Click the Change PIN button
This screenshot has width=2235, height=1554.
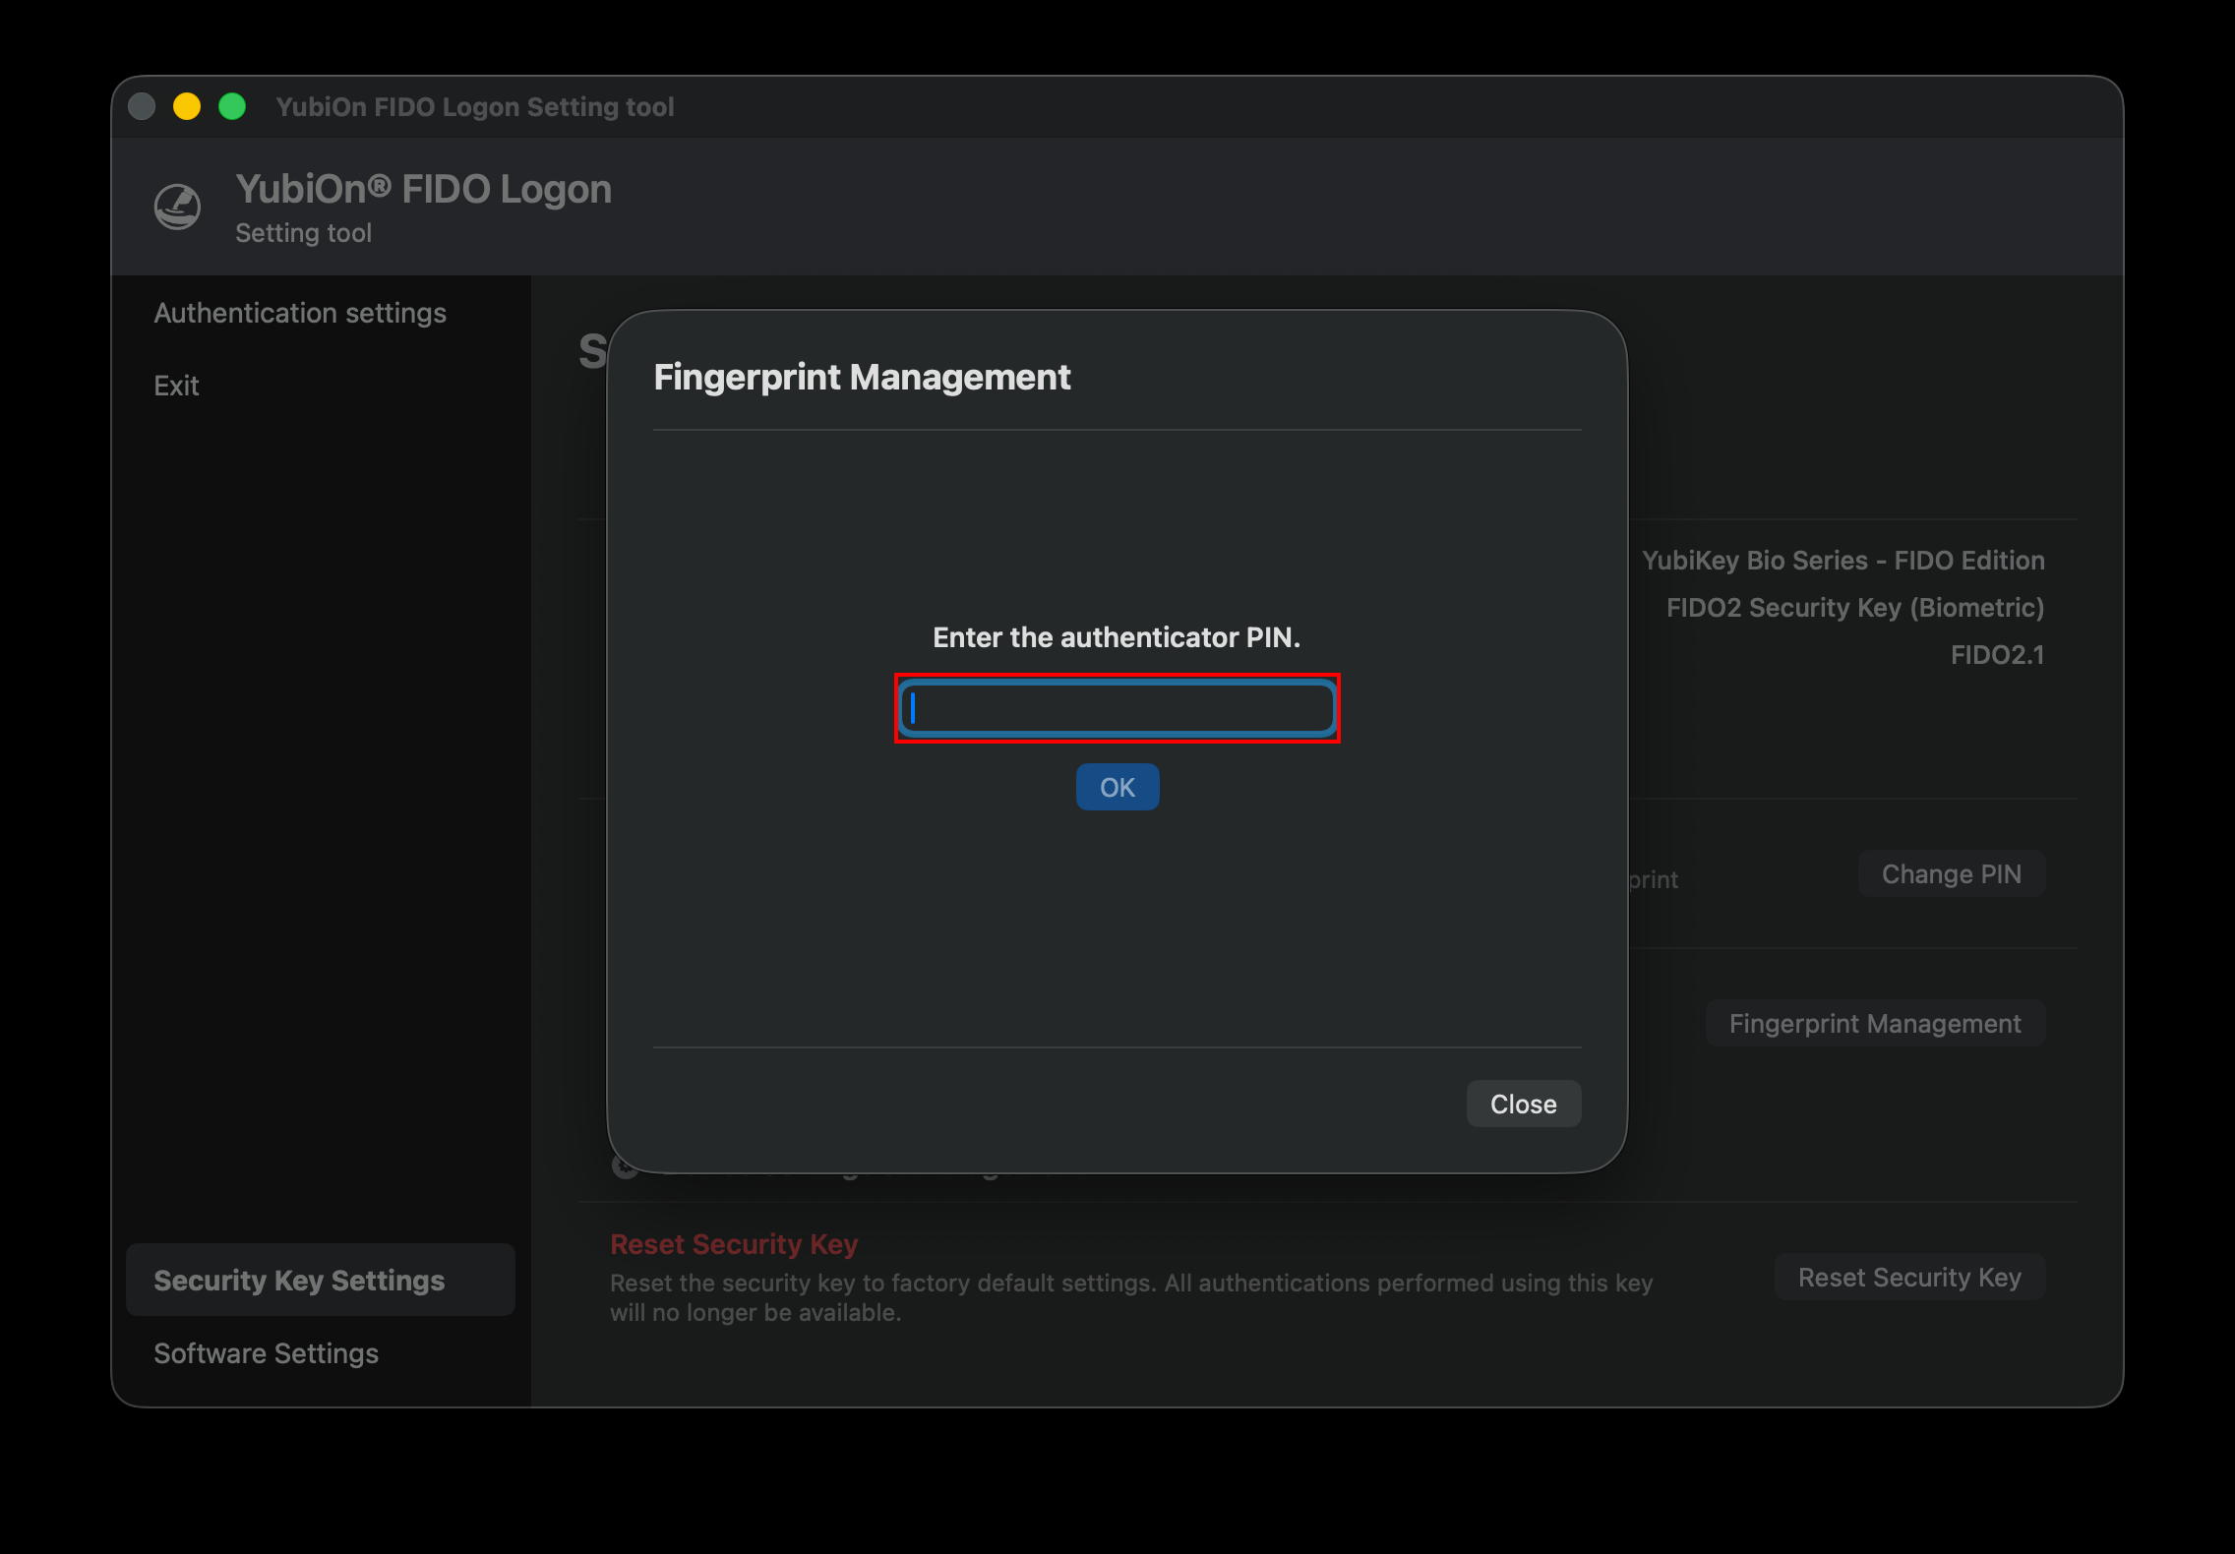(x=1951, y=873)
